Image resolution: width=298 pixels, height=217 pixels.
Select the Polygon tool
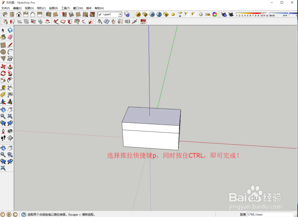click(3, 58)
